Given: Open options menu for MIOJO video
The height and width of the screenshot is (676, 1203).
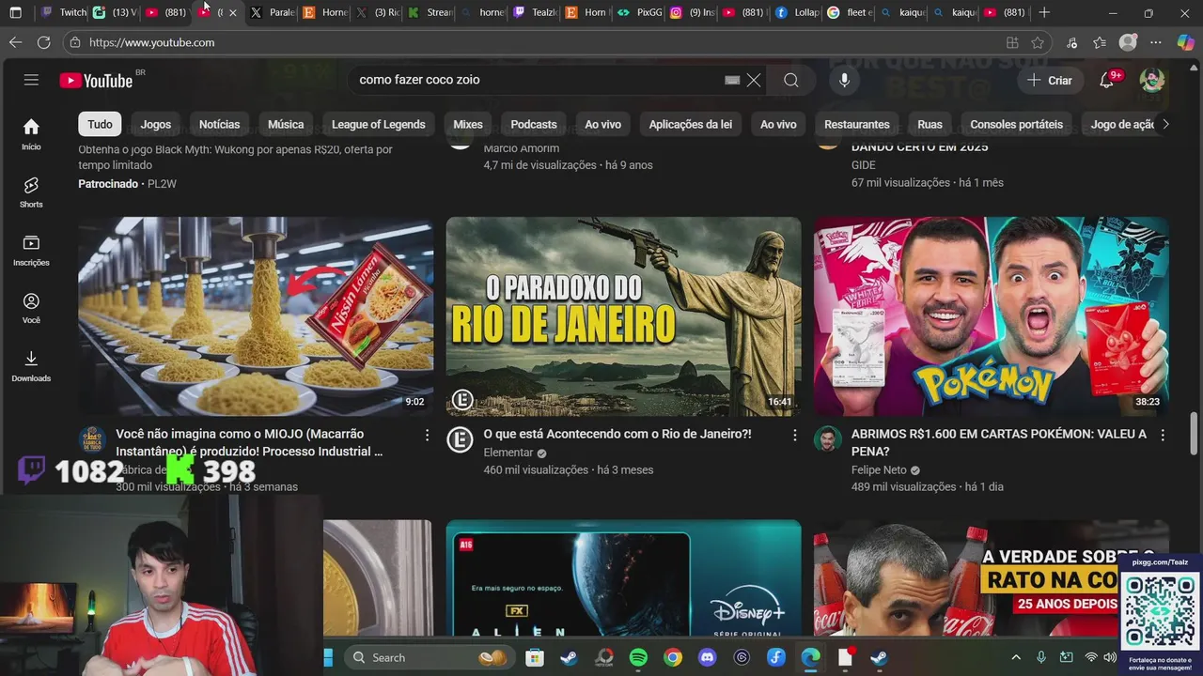Looking at the screenshot, I should 427,435.
